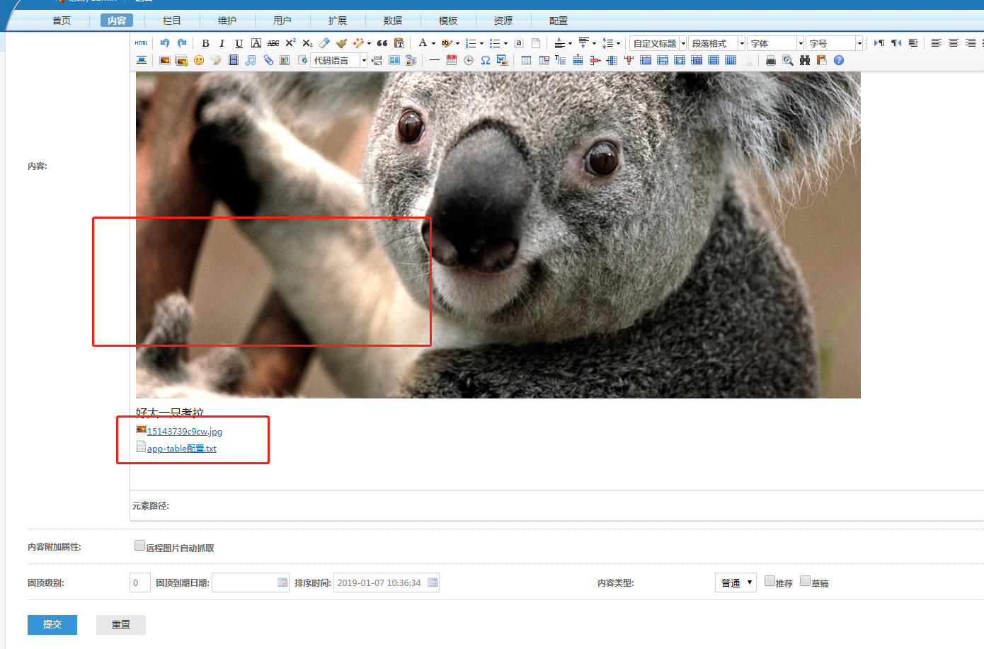This screenshot has height=649, width=984.
Task: Open the 模板 menu tab
Action: click(x=448, y=21)
